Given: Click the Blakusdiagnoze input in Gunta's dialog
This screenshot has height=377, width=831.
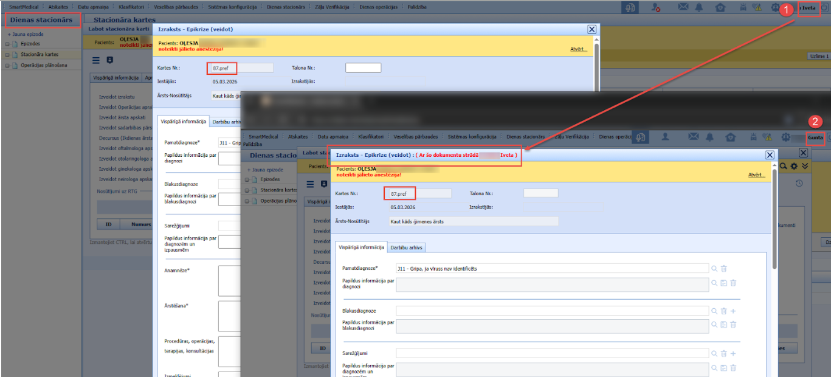Looking at the screenshot, I should [552, 311].
